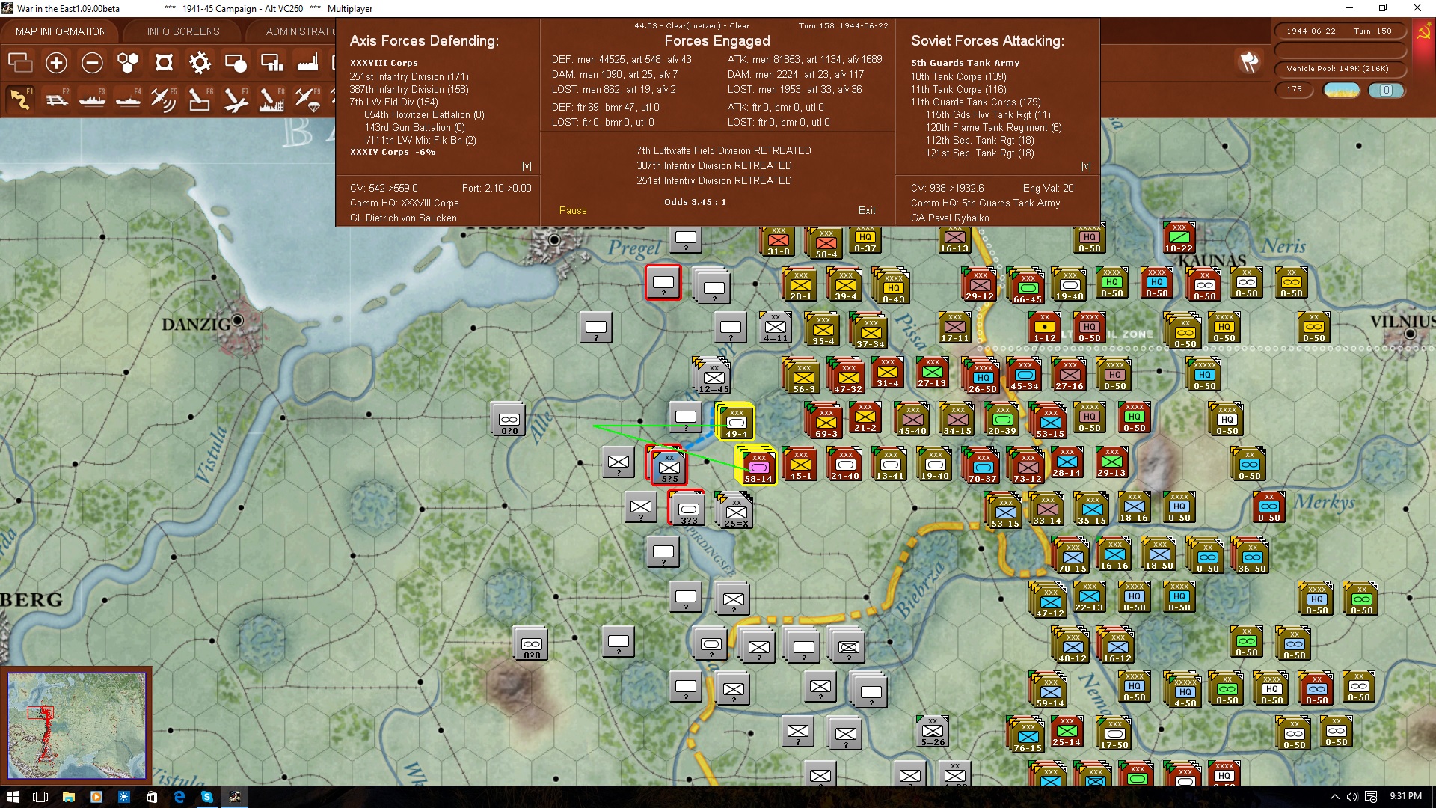This screenshot has height=808, width=1436.
Task: Click the date and turn display box
Action: pos(1340,31)
